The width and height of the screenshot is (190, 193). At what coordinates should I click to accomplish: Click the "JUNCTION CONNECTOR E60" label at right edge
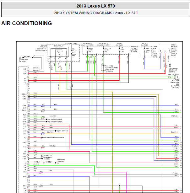pyautogui.click(x=174, y=84)
